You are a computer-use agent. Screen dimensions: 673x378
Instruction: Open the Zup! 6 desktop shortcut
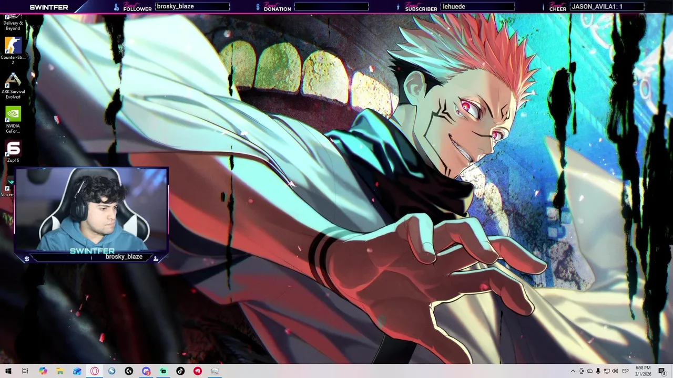(x=13, y=152)
